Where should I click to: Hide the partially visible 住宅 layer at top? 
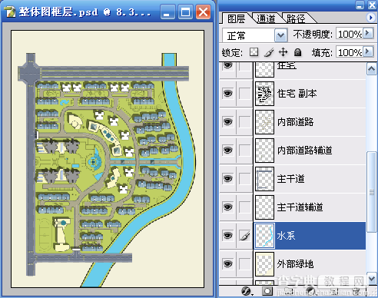tap(227, 65)
